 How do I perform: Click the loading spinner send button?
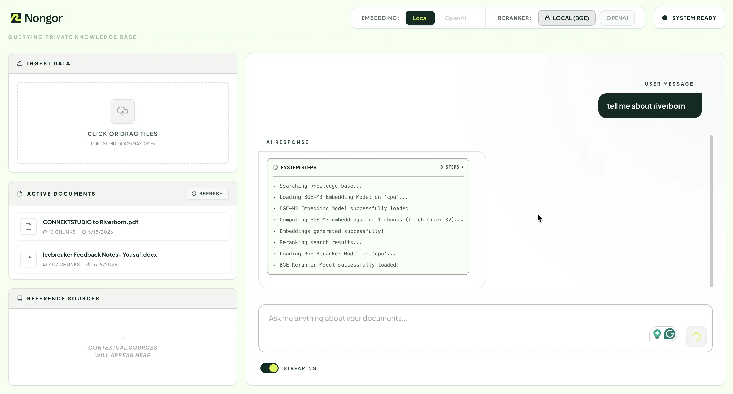click(696, 337)
